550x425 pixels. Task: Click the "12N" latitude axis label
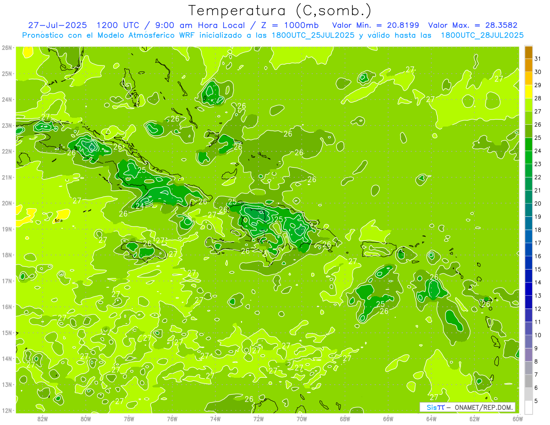7,410
